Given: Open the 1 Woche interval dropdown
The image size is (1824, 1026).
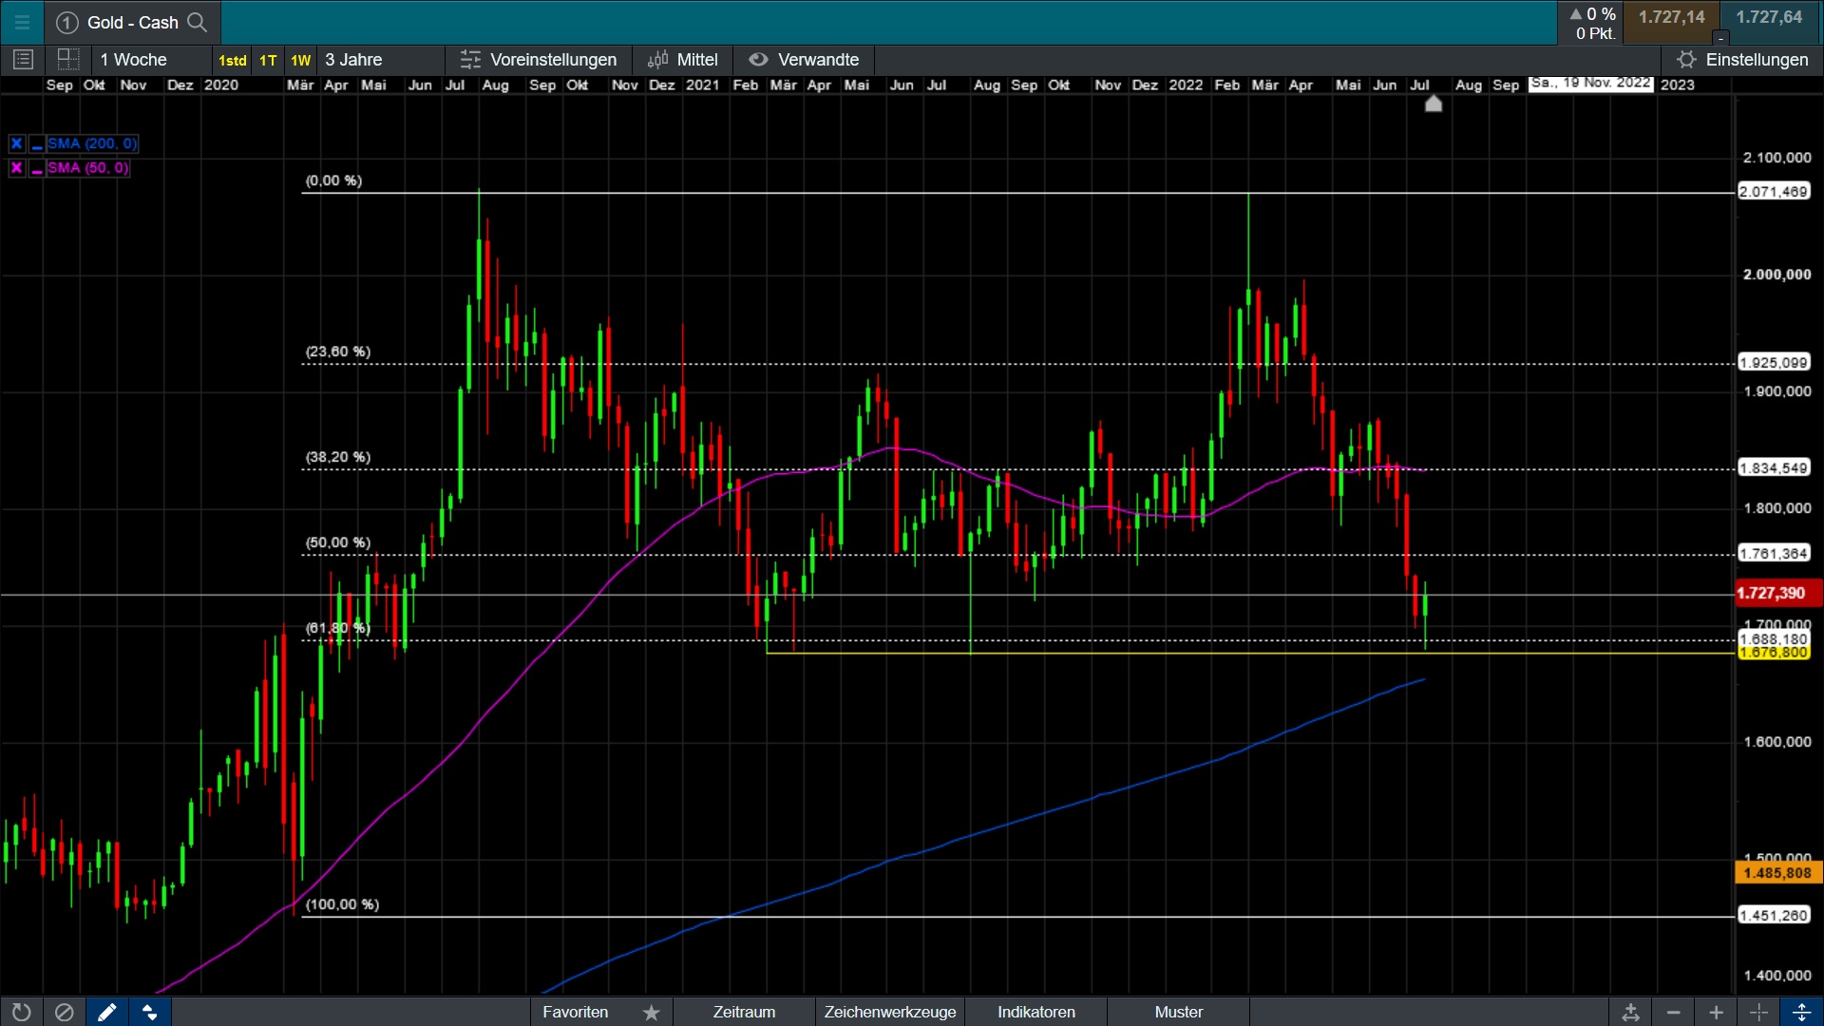Looking at the screenshot, I should click(134, 60).
